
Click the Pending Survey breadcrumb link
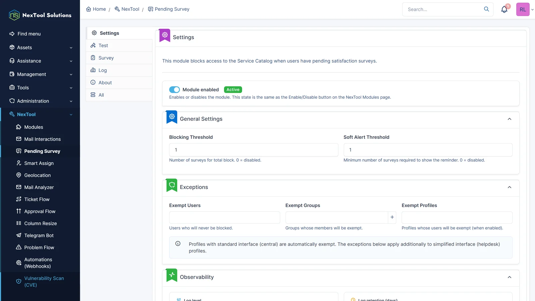[169, 9]
